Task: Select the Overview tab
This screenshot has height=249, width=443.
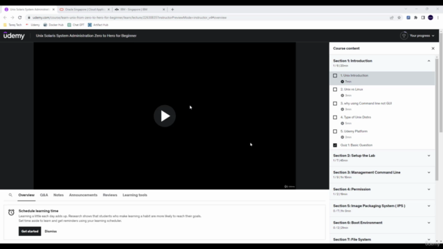Action: click(26, 195)
